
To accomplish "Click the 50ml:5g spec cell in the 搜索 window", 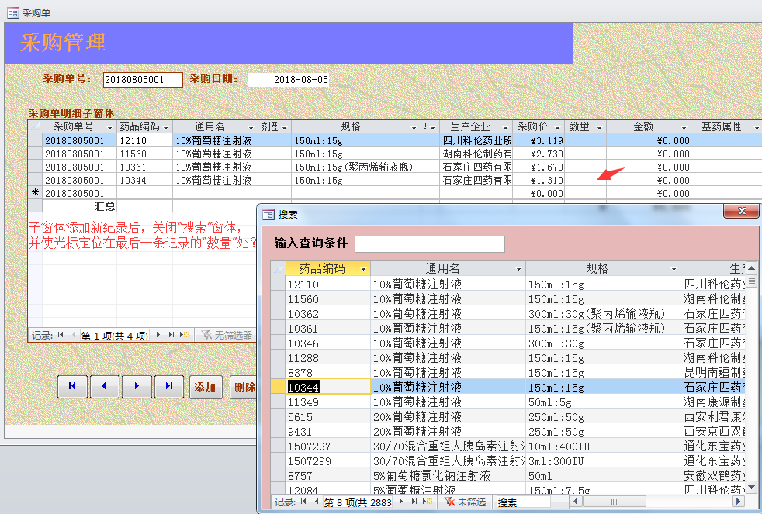I will (x=603, y=402).
